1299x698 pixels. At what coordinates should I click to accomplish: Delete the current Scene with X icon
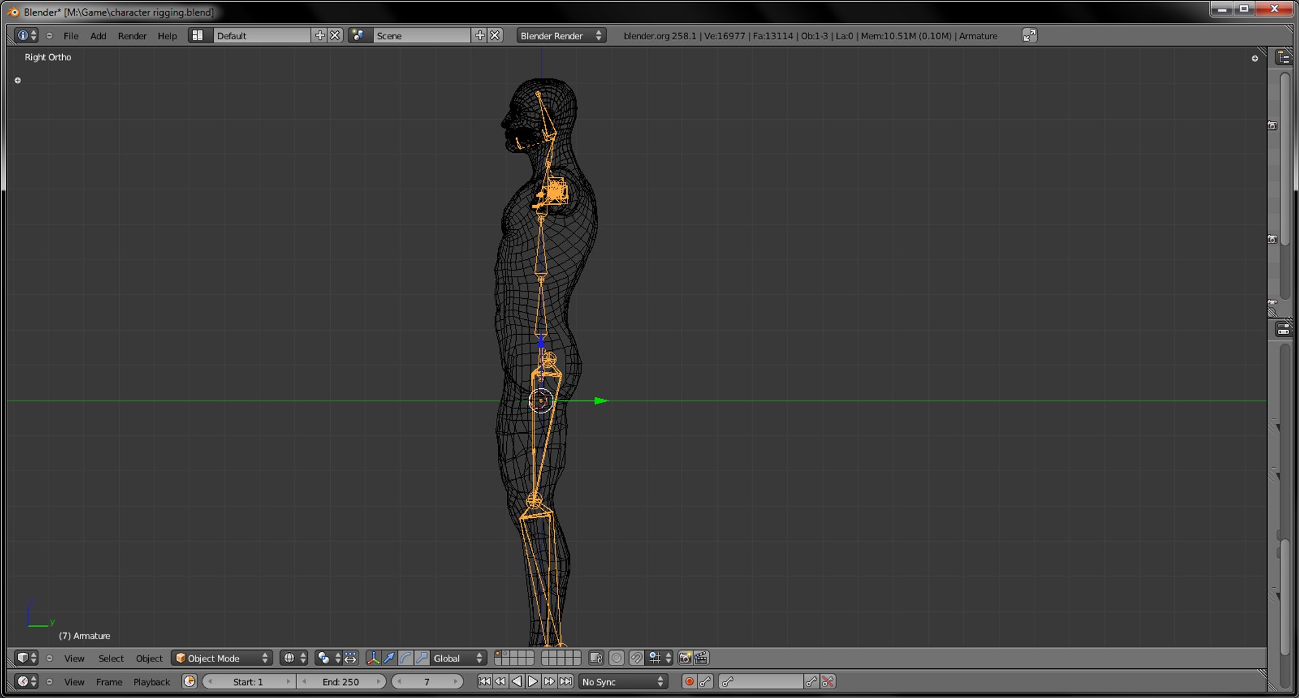tap(495, 35)
